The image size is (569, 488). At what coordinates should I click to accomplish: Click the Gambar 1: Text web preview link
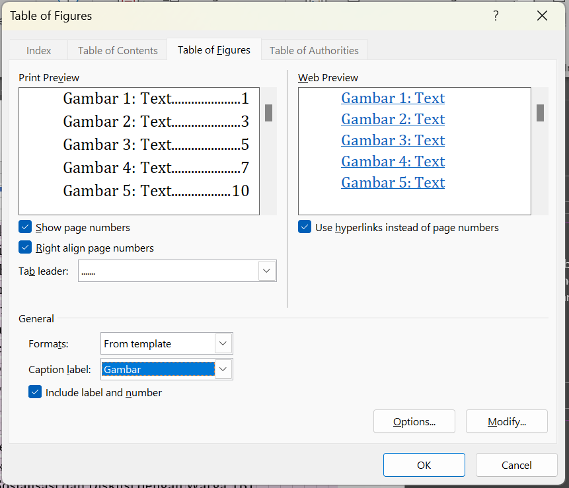(393, 98)
